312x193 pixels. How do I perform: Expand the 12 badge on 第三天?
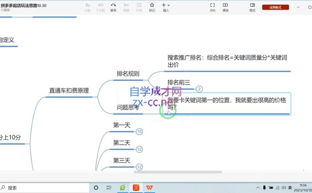pyautogui.click(x=139, y=167)
